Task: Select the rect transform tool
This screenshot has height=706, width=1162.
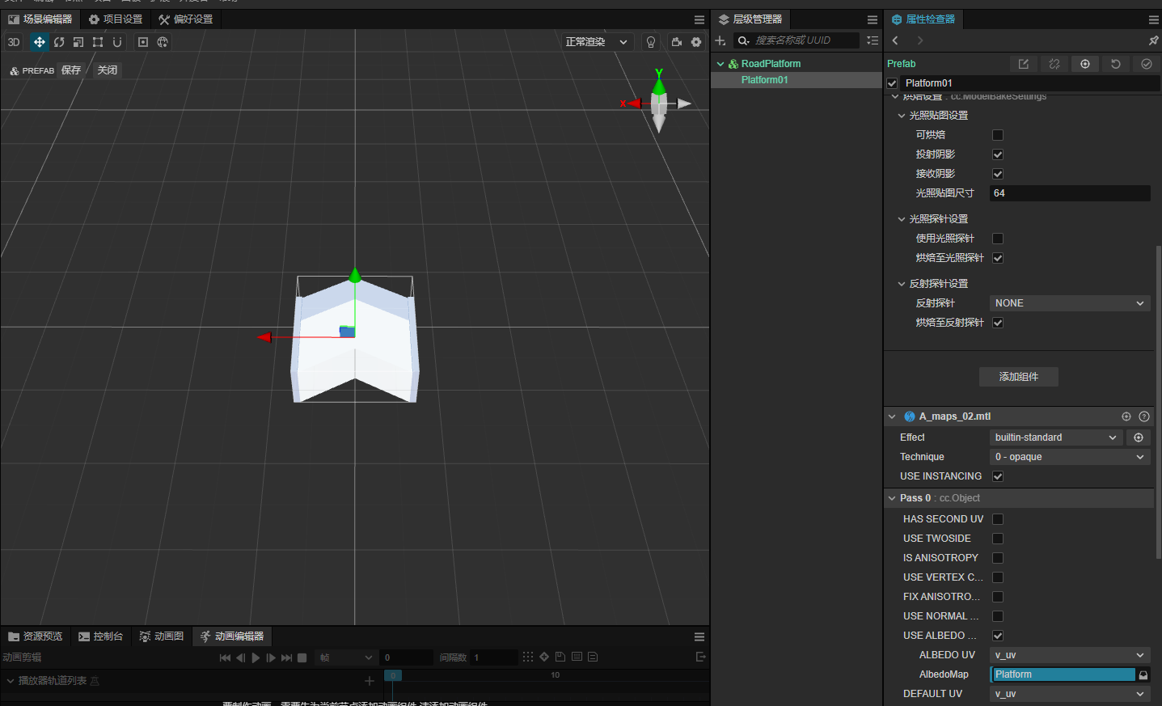Action: [x=98, y=42]
